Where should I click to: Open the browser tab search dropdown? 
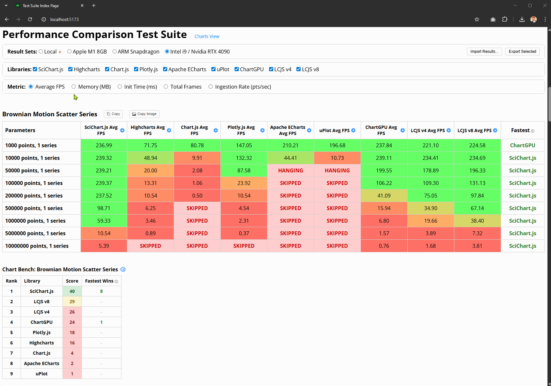[6, 5]
